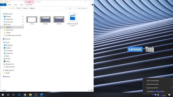Expand the address bar history dropdown
Viewport: 173px width, 97px height.
66,8
